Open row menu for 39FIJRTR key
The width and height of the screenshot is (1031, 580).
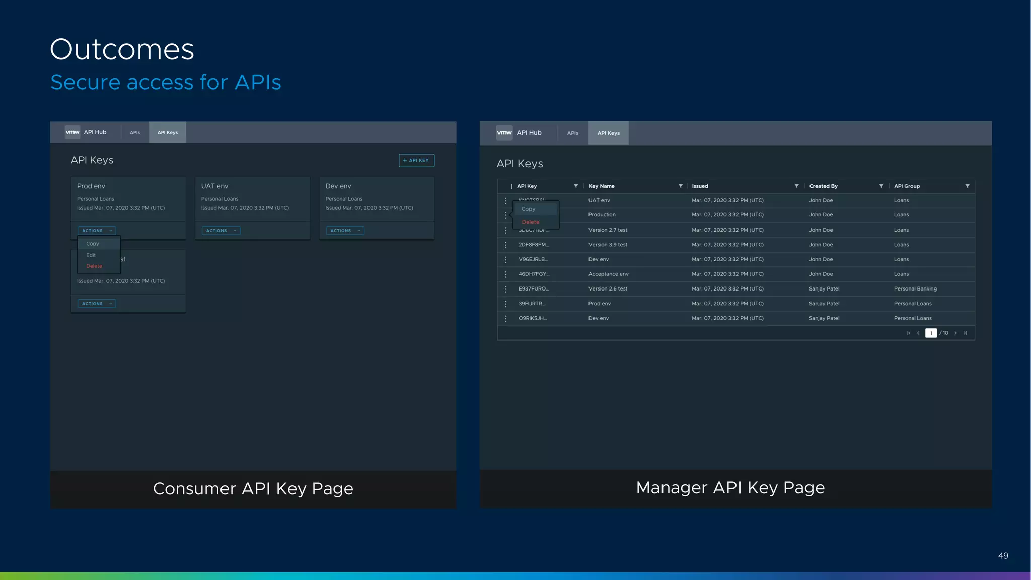[506, 304]
